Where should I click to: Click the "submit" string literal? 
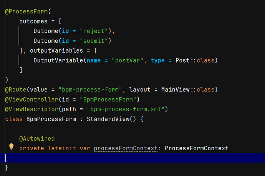click(x=94, y=41)
